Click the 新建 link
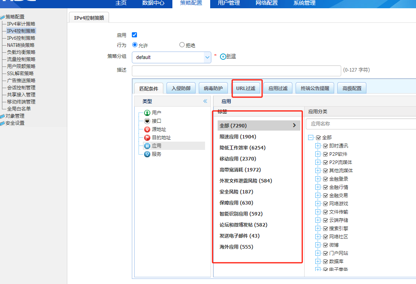 tap(231, 56)
